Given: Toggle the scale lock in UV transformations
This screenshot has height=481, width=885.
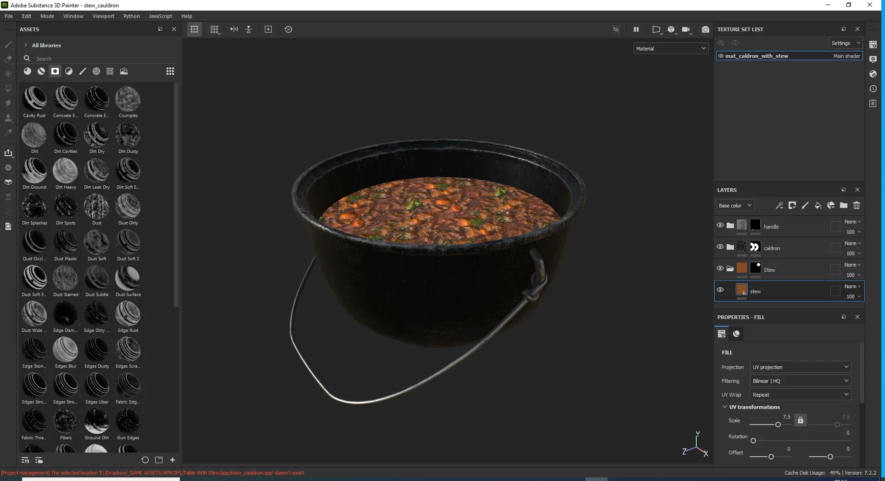Looking at the screenshot, I should (801, 420).
